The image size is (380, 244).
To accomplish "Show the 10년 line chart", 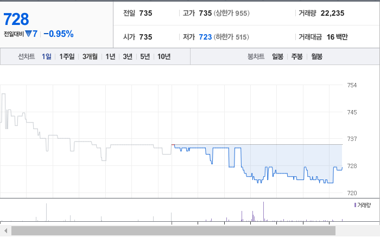I will (164, 56).
